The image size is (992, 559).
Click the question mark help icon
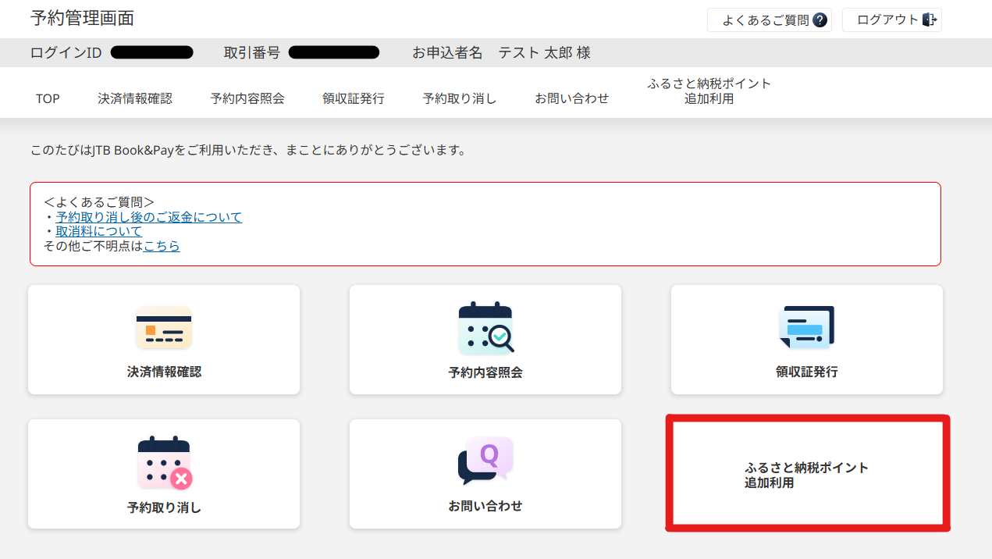(x=820, y=20)
